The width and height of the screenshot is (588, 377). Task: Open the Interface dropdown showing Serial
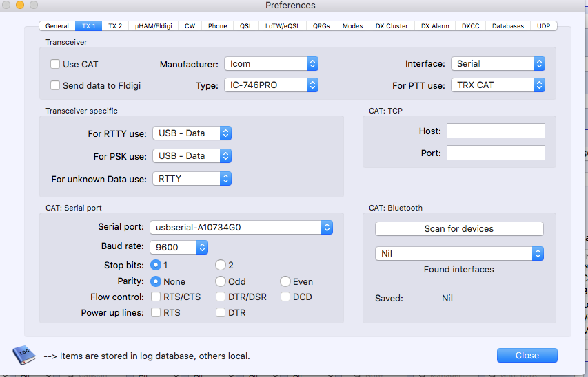tap(498, 64)
